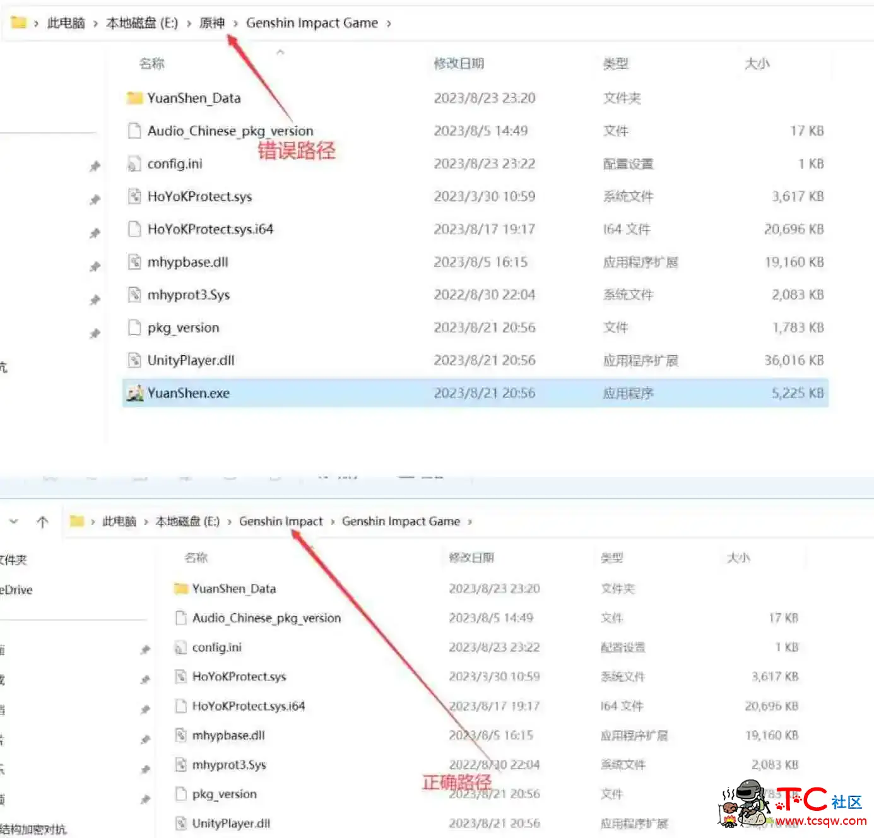
Task: Expand chevron after 原神 in address bar
Action: pos(235,23)
